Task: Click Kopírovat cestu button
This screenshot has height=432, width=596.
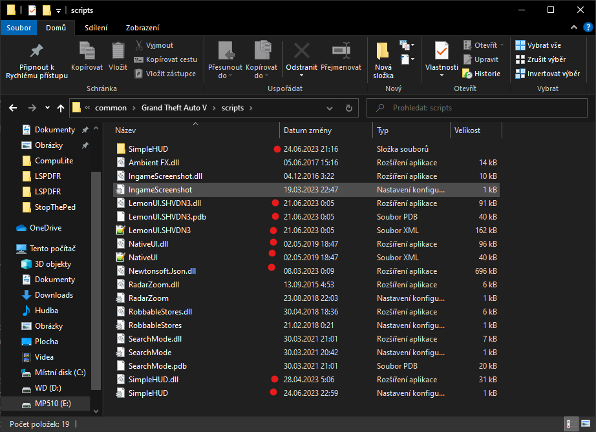Action: tap(165, 59)
